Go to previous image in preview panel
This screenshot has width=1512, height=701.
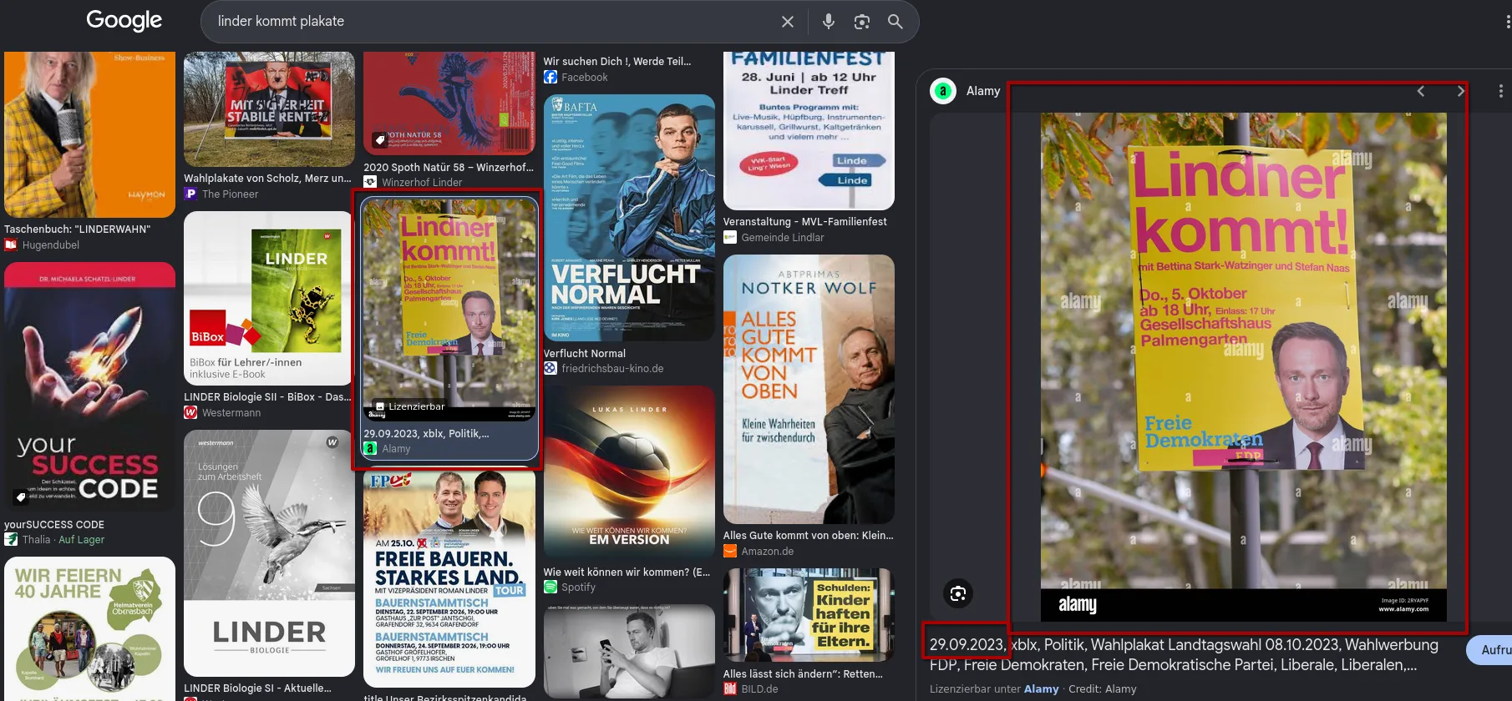(x=1420, y=91)
